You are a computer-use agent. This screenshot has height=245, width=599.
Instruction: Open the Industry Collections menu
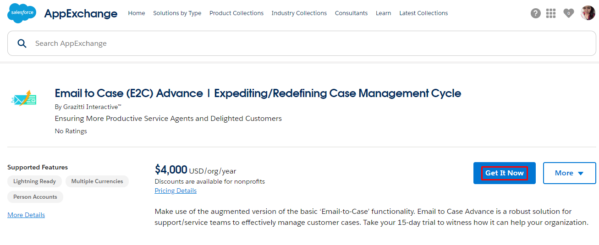[x=299, y=13]
